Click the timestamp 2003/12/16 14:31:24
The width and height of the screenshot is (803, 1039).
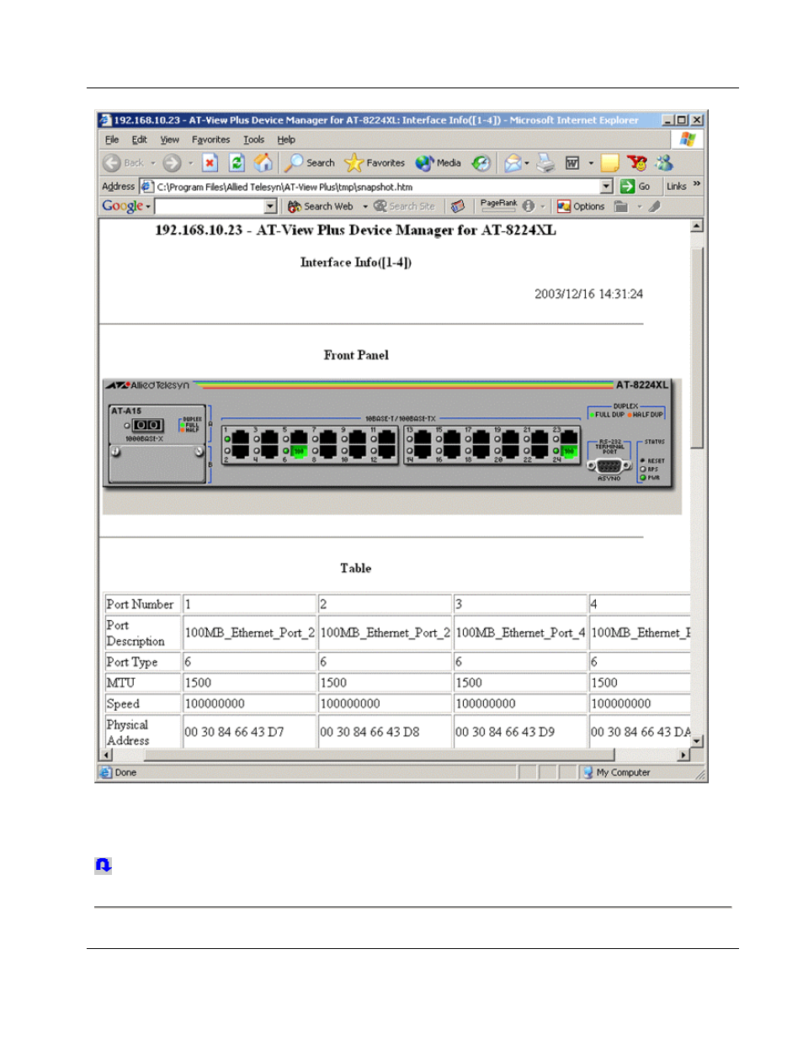pos(588,294)
